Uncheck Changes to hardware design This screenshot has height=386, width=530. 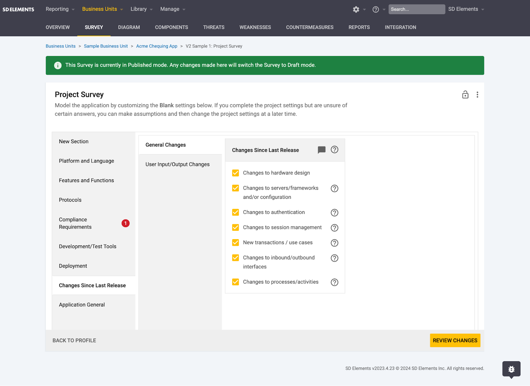coord(236,173)
